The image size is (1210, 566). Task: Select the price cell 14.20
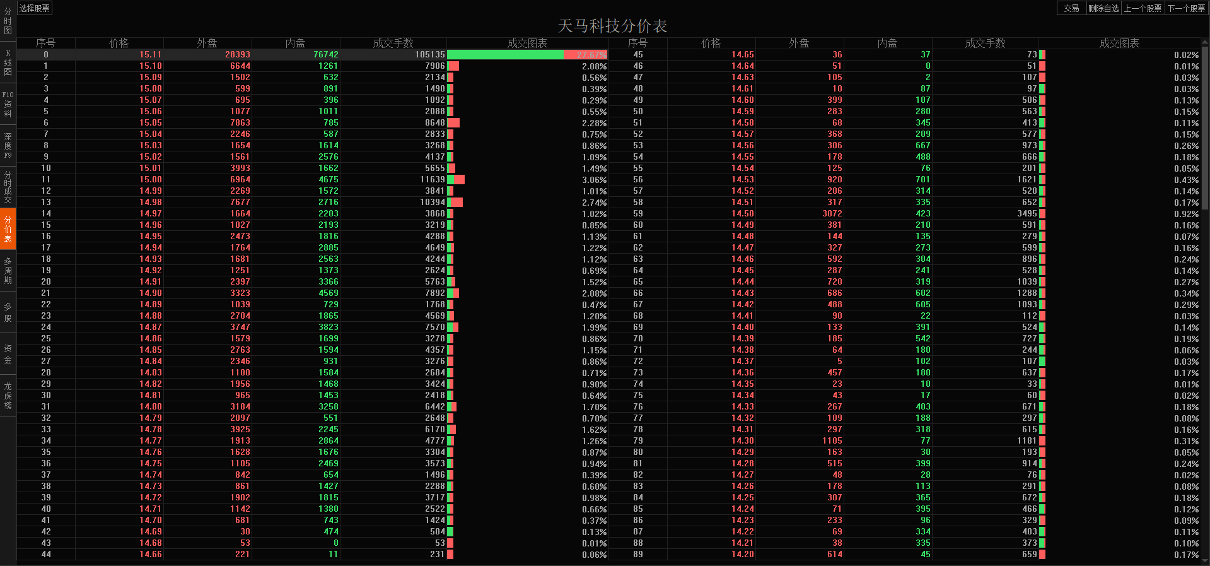[742, 555]
